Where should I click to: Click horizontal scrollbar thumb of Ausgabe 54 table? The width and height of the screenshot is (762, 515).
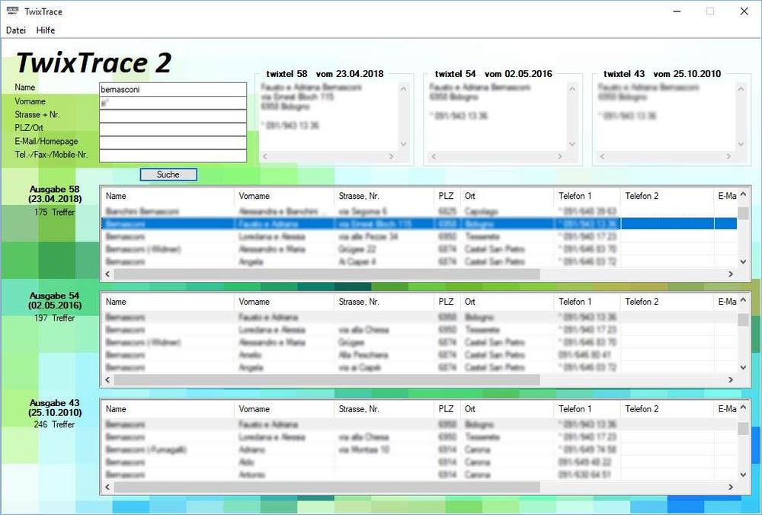coord(327,380)
